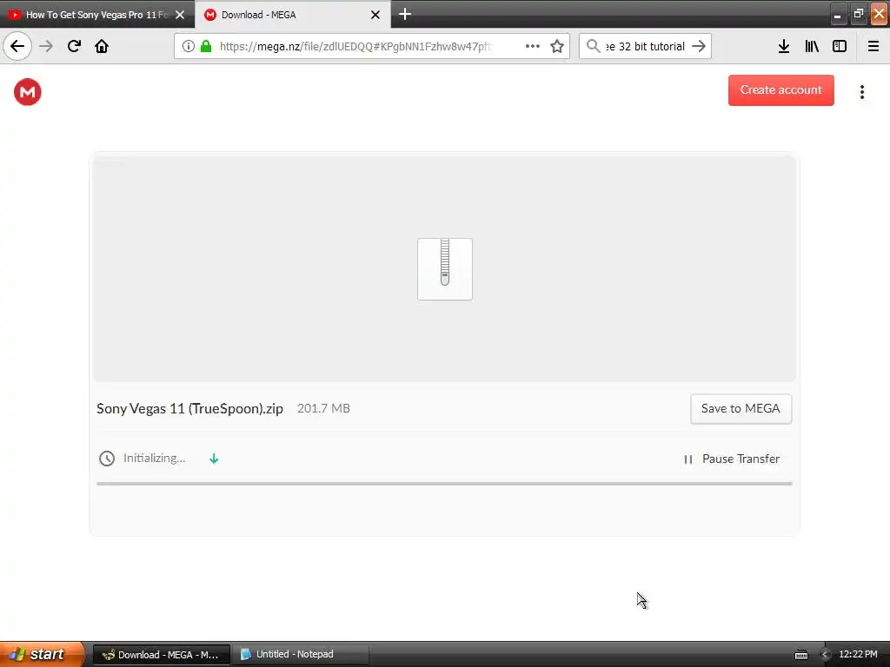Image resolution: width=890 pixels, height=667 pixels.
Task: Switch to Download - MEGA taskbar item
Action: (161, 655)
